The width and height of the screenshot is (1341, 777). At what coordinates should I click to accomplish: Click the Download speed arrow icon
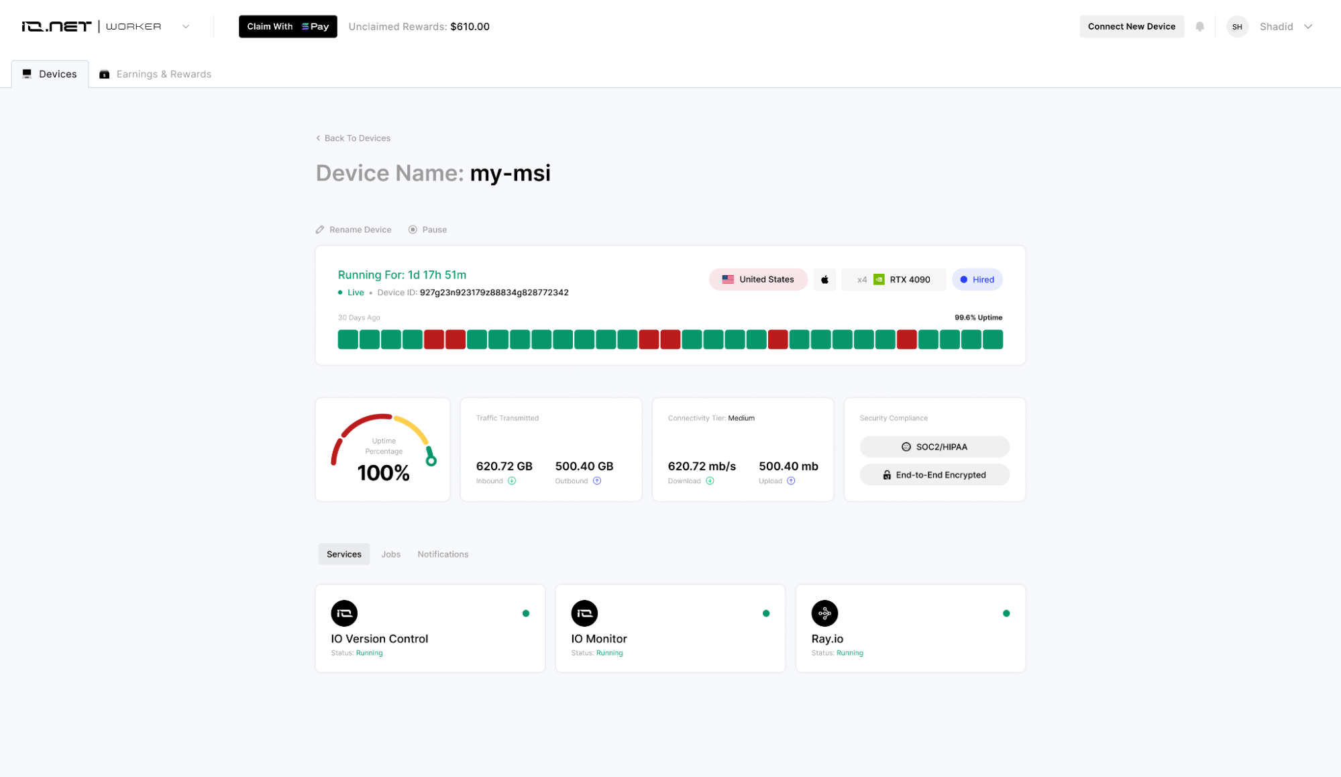point(710,481)
